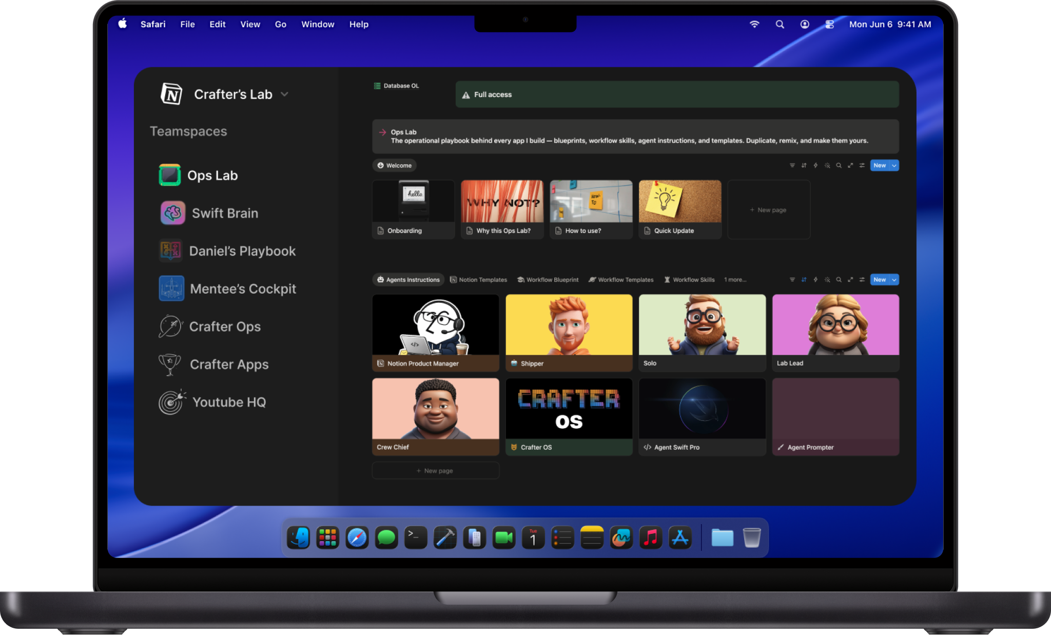Click the filter icon in Agents Instructions toolbar
1051x635 pixels.
click(x=792, y=280)
